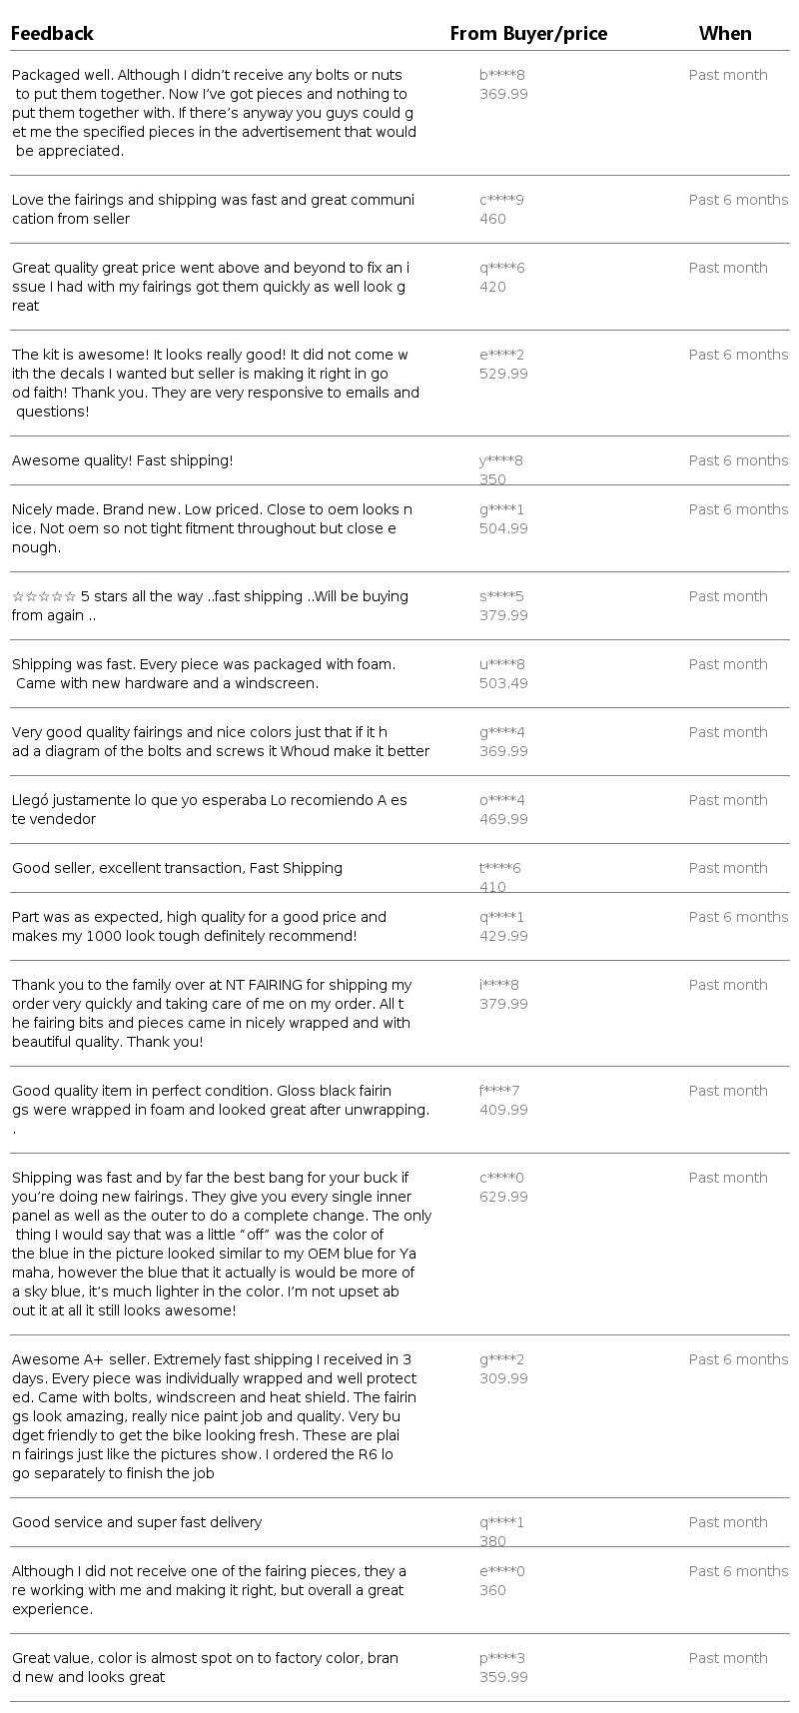The width and height of the screenshot is (799, 1713).
Task: Select buyer name f****7
Action: (499, 1091)
